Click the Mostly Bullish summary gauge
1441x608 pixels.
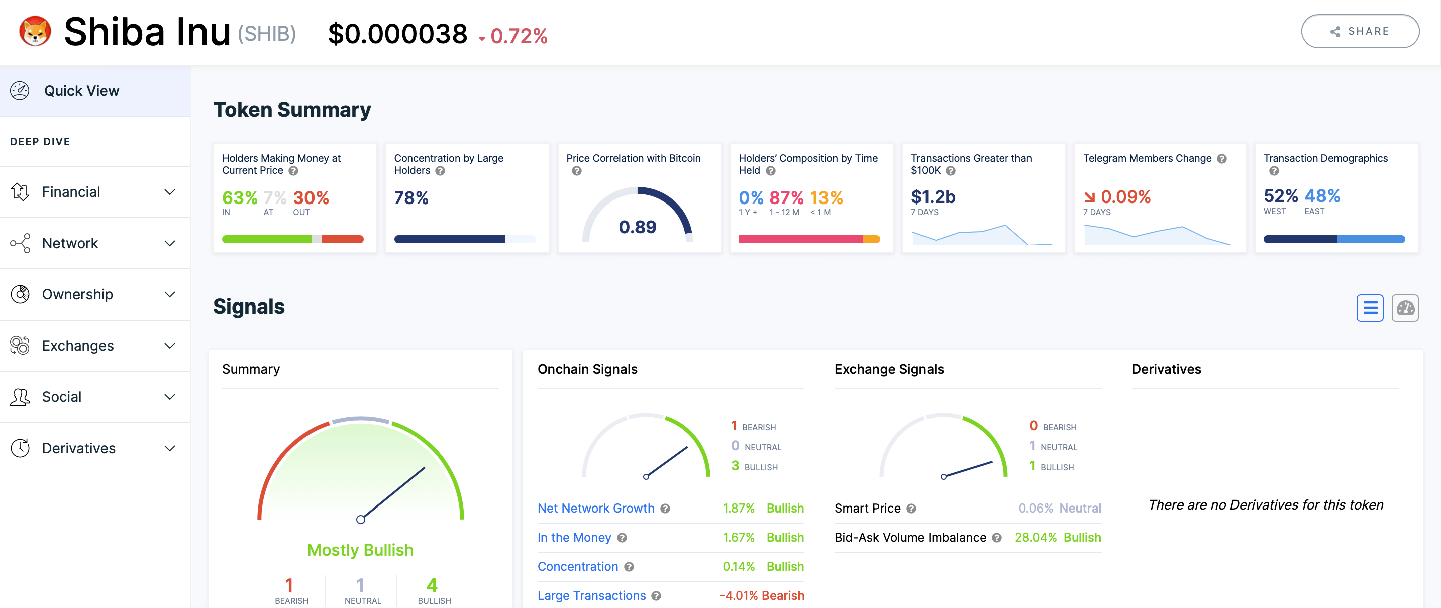point(361,469)
